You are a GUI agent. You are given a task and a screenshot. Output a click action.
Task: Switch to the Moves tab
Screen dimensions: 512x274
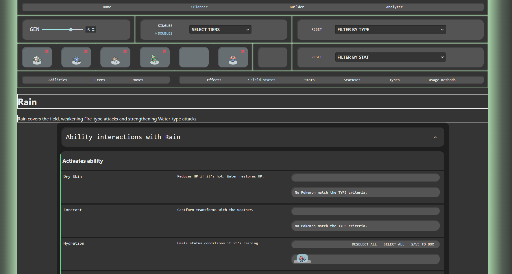click(x=138, y=80)
